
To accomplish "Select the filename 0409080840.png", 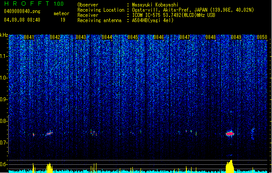I will (x=22, y=12).
